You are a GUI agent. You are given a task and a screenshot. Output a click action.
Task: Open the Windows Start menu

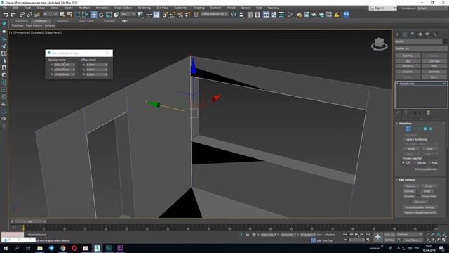coord(6,248)
